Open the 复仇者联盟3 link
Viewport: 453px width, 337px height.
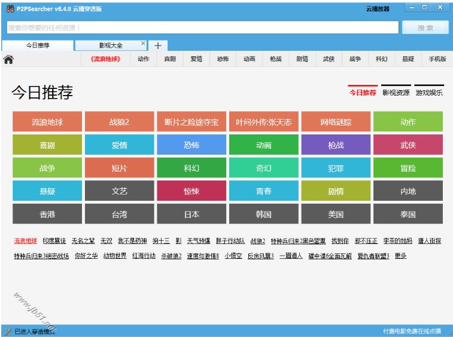[373, 256]
